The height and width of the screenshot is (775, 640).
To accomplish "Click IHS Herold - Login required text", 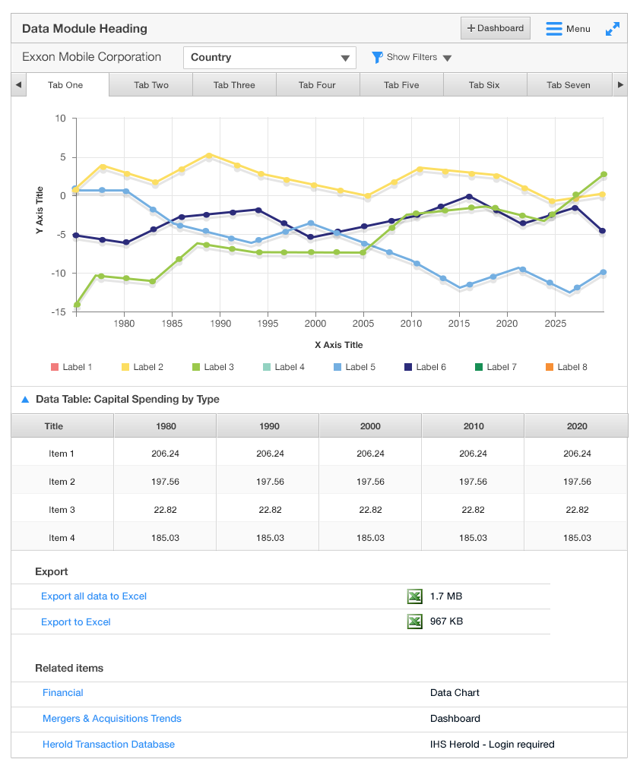I will coord(492,745).
